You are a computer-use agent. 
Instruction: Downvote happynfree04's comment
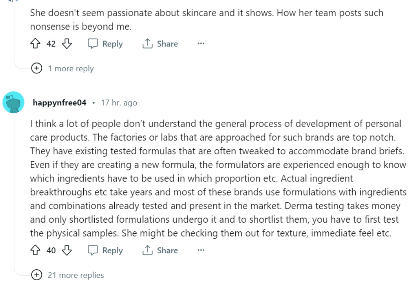67,250
